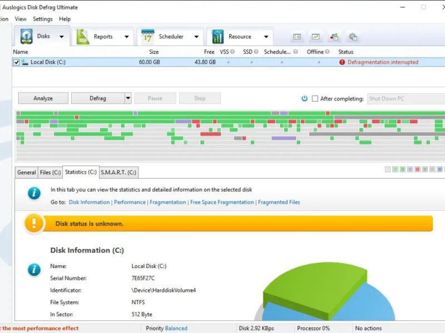Click the gear settings toolbar icon
Viewport: 445px width, 333px height.
click(x=353, y=37)
